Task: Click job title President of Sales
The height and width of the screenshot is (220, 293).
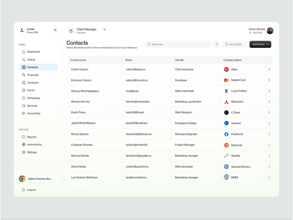Action: click(x=186, y=123)
